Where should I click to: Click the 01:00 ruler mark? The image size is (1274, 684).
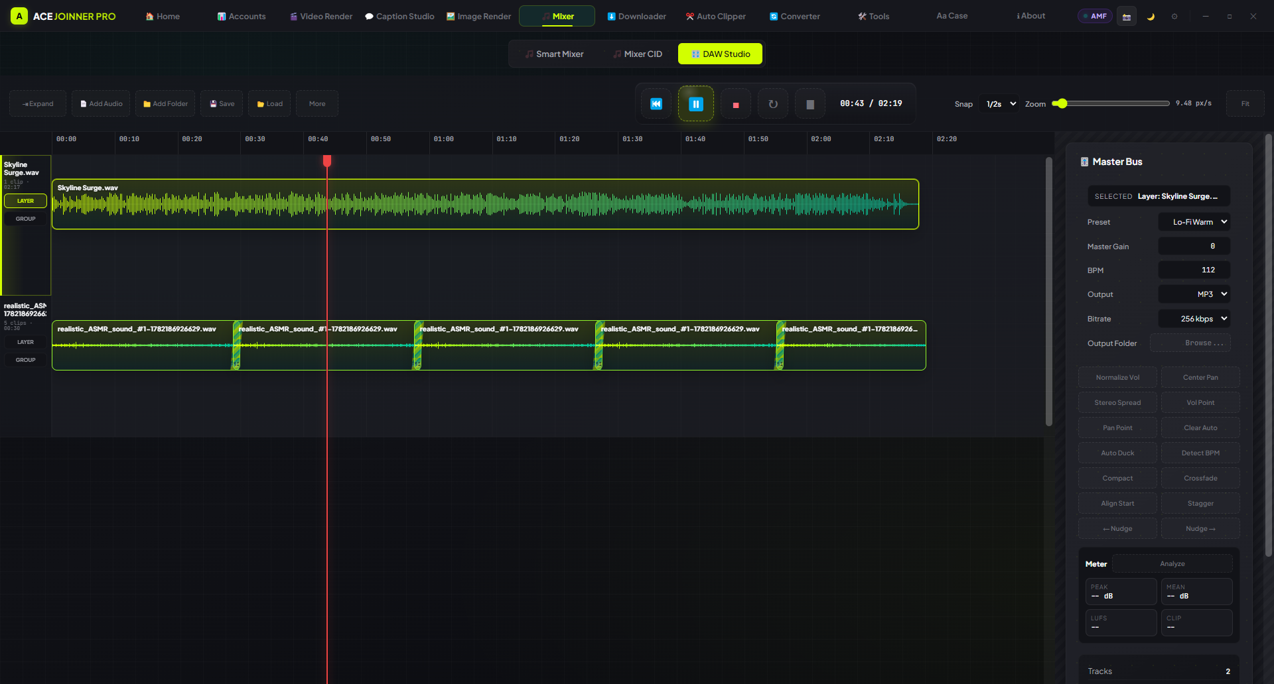point(444,139)
